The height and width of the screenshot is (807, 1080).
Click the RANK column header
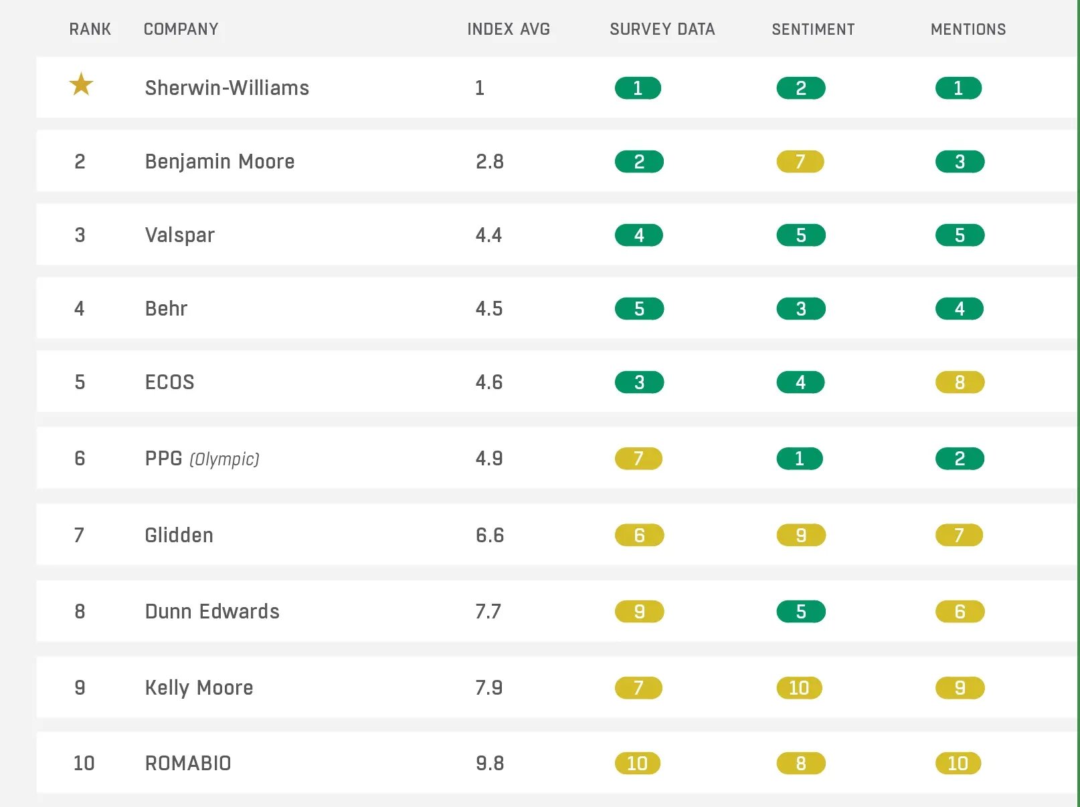tap(90, 29)
